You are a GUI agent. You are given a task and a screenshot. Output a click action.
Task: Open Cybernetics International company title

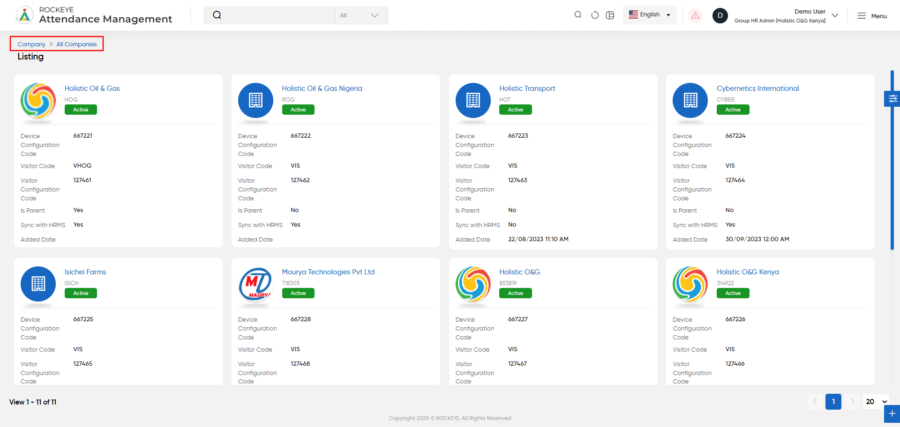(x=757, y=88)
